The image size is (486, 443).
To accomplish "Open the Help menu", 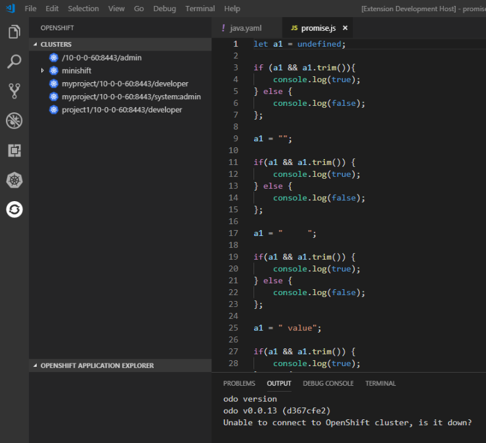I will tap(232, 9).
